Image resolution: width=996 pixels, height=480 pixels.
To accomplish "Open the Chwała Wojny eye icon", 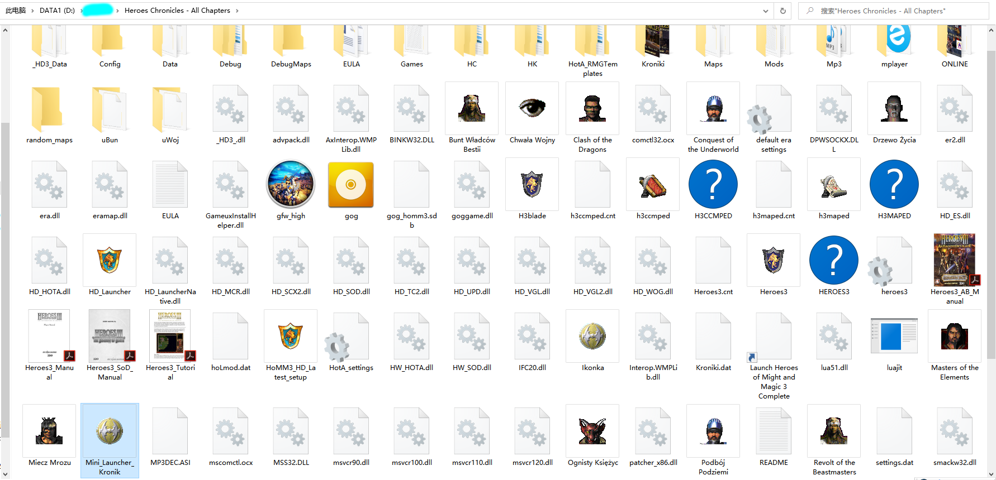I will click(532, 108).
